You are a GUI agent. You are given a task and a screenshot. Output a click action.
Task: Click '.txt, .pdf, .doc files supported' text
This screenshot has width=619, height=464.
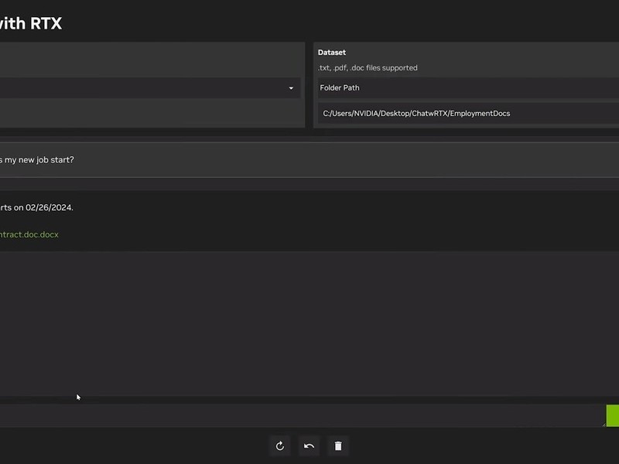368,68
